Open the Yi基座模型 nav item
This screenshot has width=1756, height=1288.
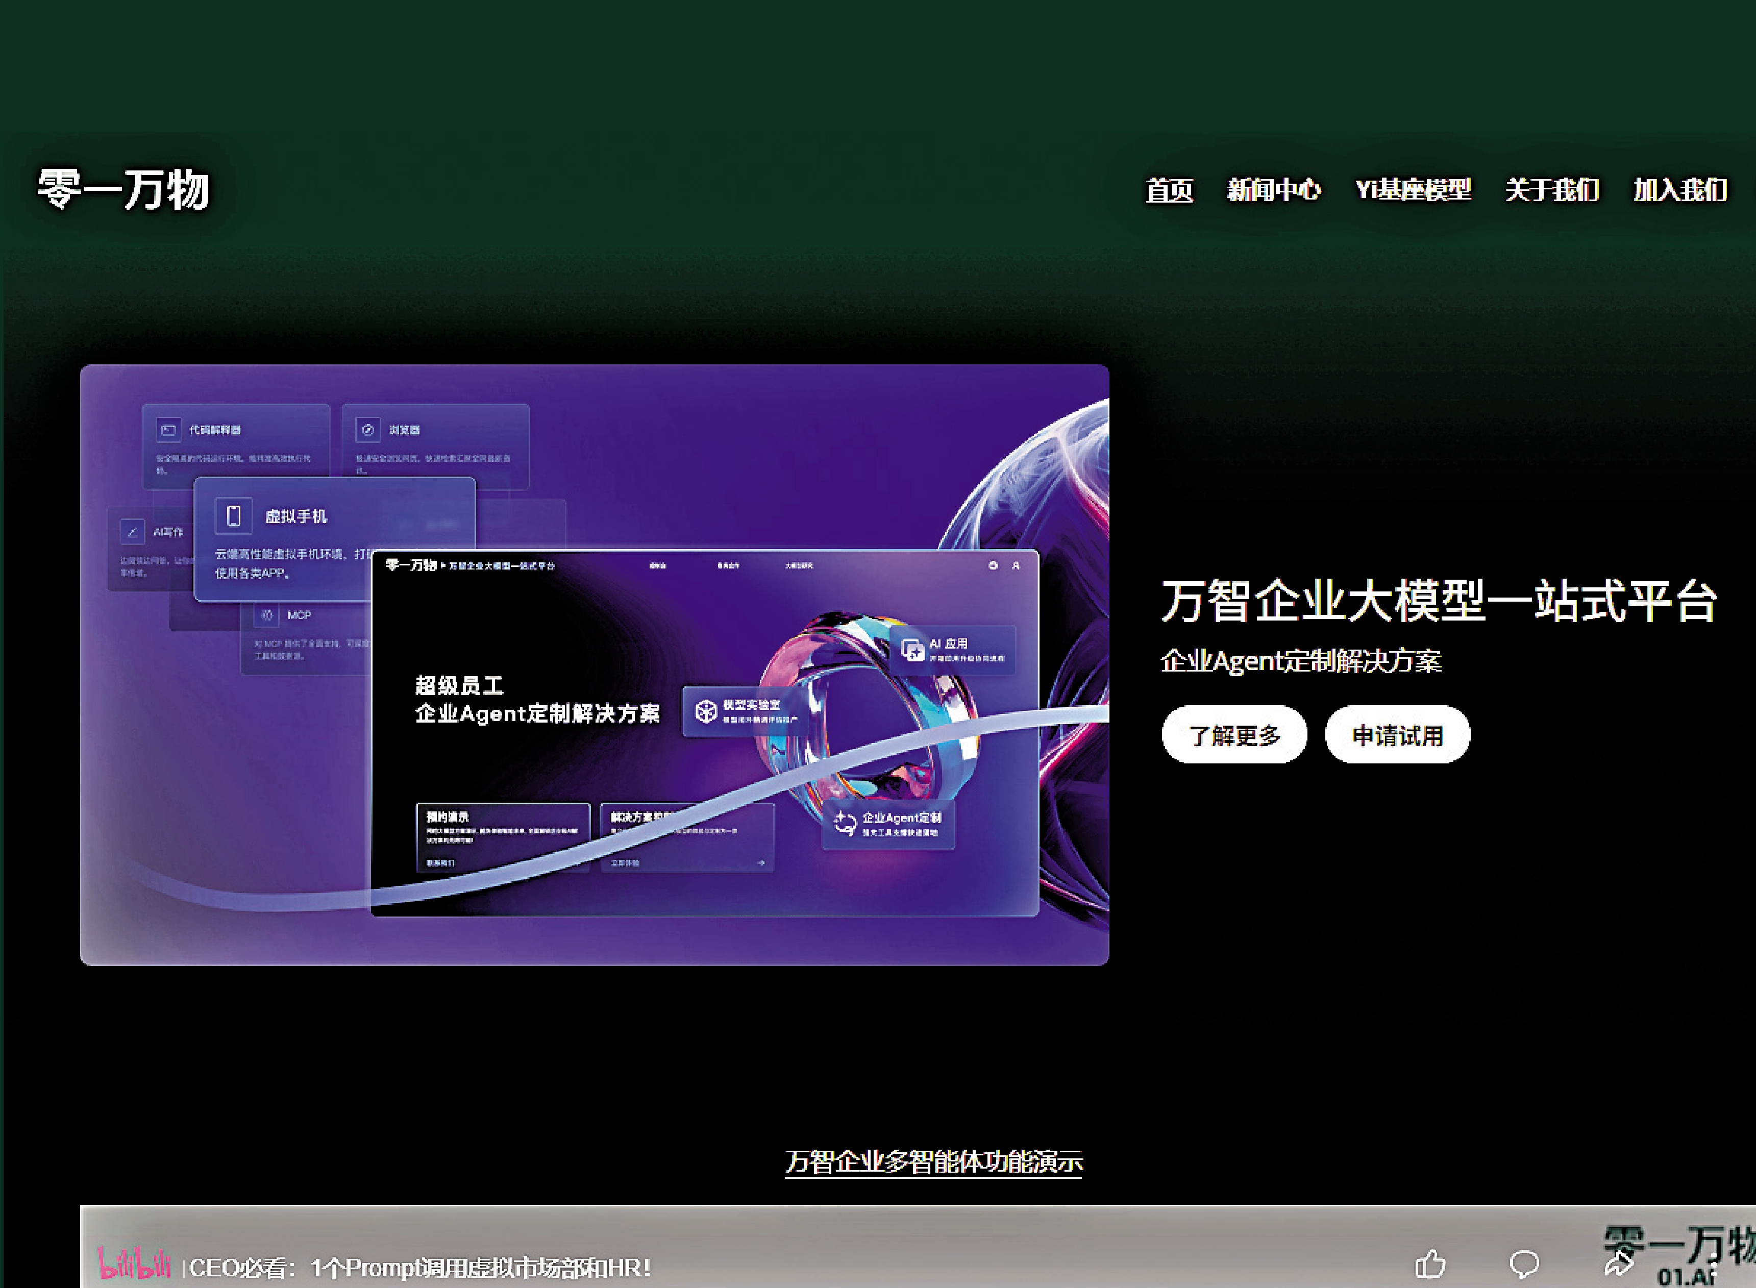pos(1413,189)
